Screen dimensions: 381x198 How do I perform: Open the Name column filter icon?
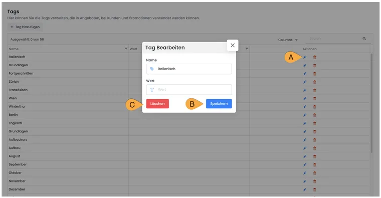point(126,49)
